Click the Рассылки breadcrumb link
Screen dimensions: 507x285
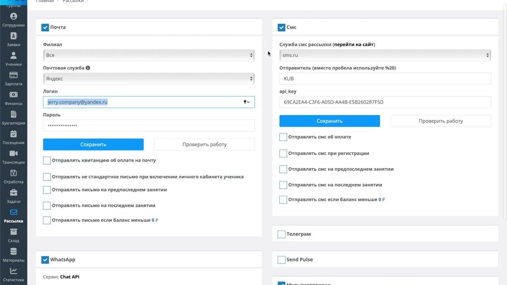click(73, 1)
